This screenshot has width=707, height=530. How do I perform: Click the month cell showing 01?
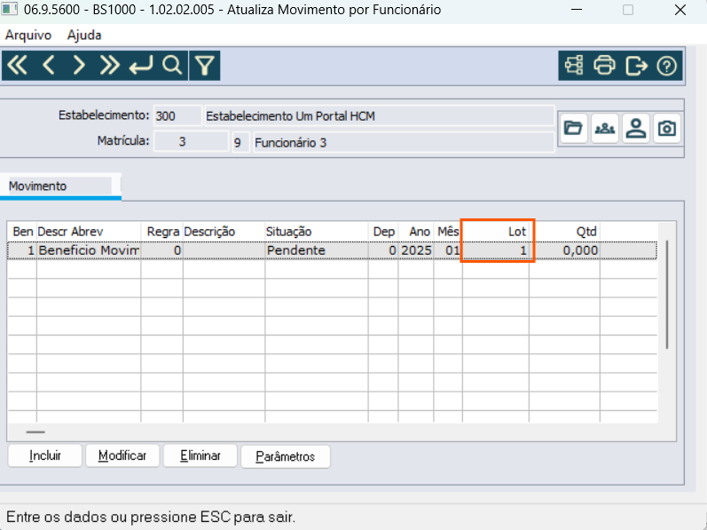point(448,250)
